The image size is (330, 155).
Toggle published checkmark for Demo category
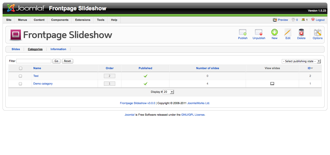[x=145, y=84]
